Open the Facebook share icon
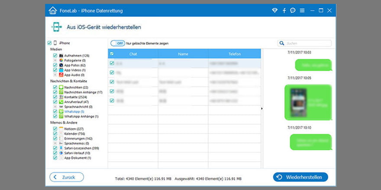The width and height of the screenshot is (381, 190). (284, 10)
